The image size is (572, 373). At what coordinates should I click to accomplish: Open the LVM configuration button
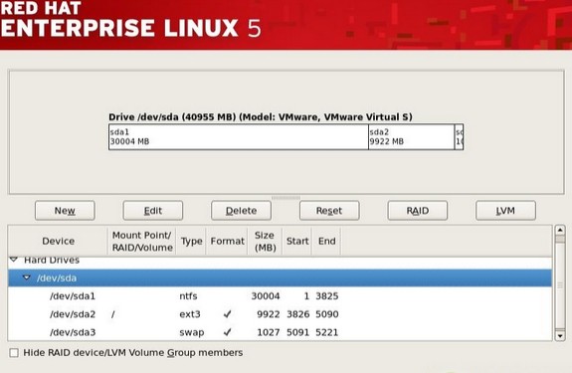click(x=505, y=211)
